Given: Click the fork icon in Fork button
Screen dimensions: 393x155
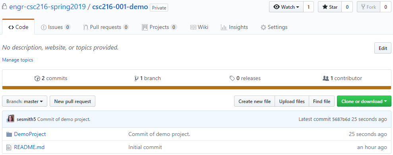Looking at the screenshot, I should pos(363,7).
